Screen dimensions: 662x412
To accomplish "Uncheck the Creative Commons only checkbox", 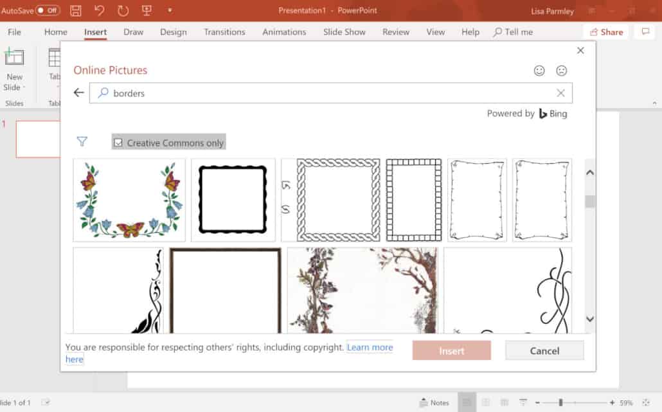I will (x=118, y=141).
